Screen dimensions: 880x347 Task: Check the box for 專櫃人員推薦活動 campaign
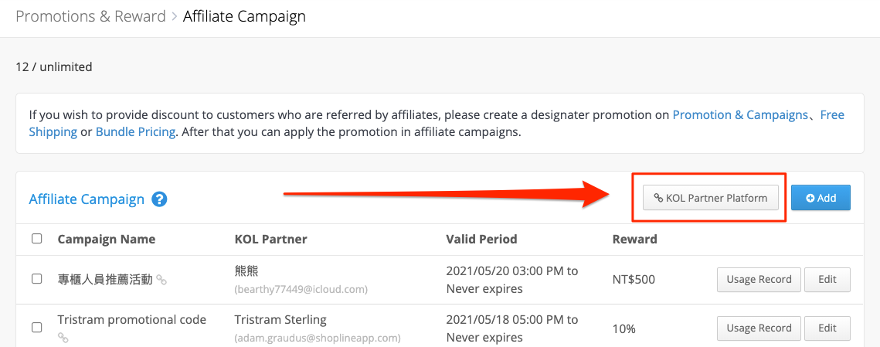[36, 278]
